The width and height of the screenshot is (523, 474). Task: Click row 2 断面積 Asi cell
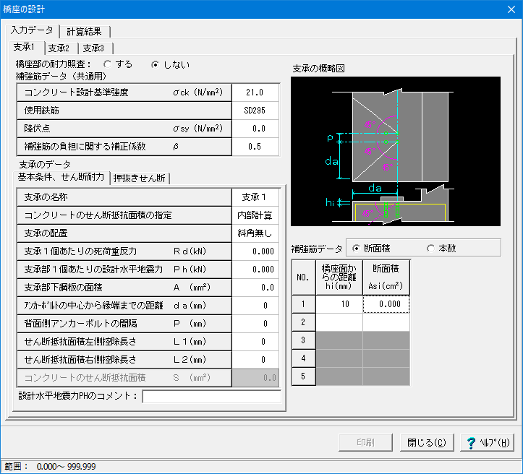(386, 322)
